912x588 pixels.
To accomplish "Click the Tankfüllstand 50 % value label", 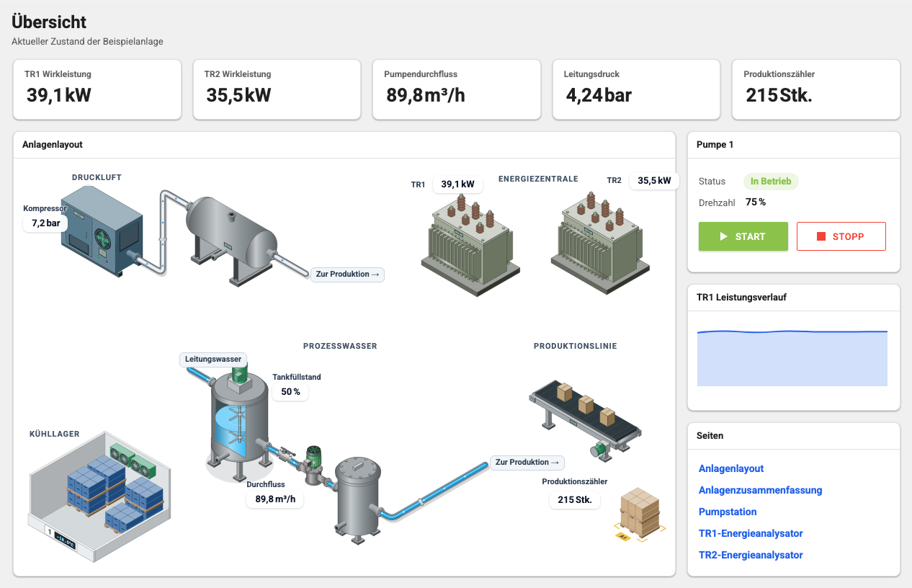I will coord(291,392).
